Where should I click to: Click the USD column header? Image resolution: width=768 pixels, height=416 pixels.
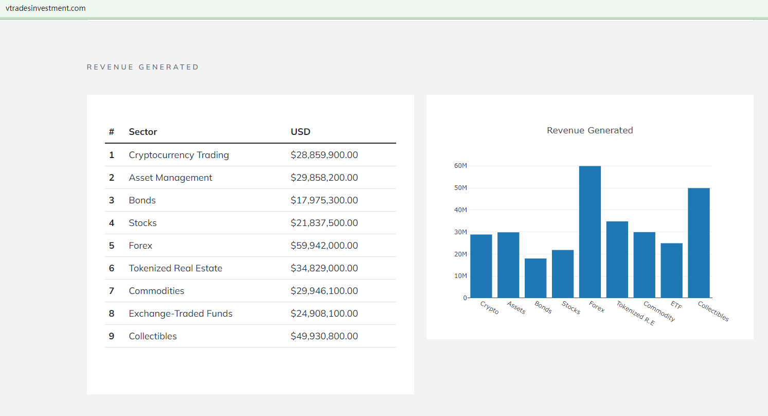[x=300, y=132]
